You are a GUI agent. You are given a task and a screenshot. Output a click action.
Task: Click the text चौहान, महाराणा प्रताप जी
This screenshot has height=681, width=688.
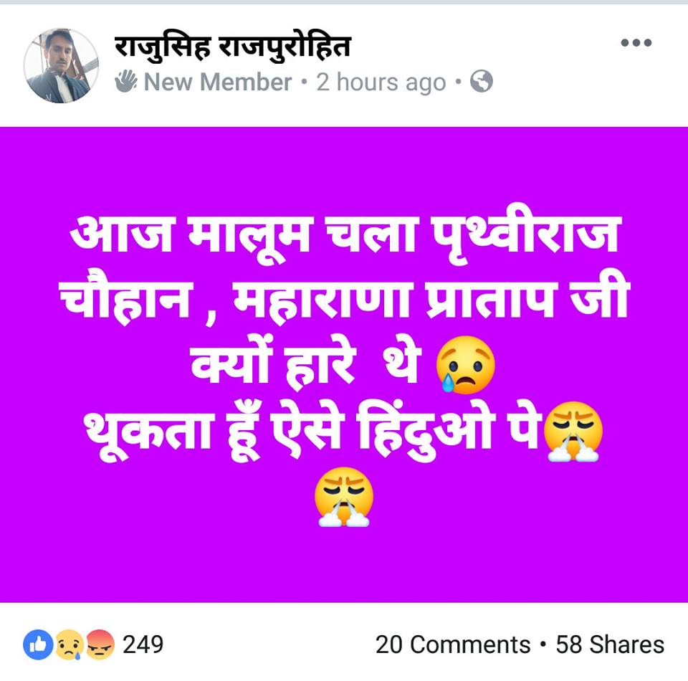pyautogui.click(x=344, y=300)
